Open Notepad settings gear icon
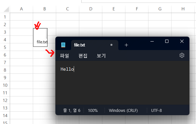196x124 pixels. click(x=182, y=55)
